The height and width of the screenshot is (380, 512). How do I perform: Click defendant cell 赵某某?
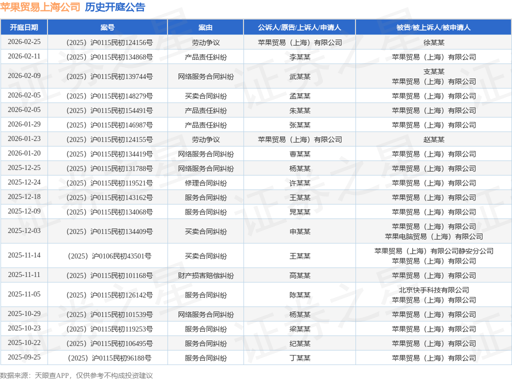pyautogui.click(x=433, y=139)
